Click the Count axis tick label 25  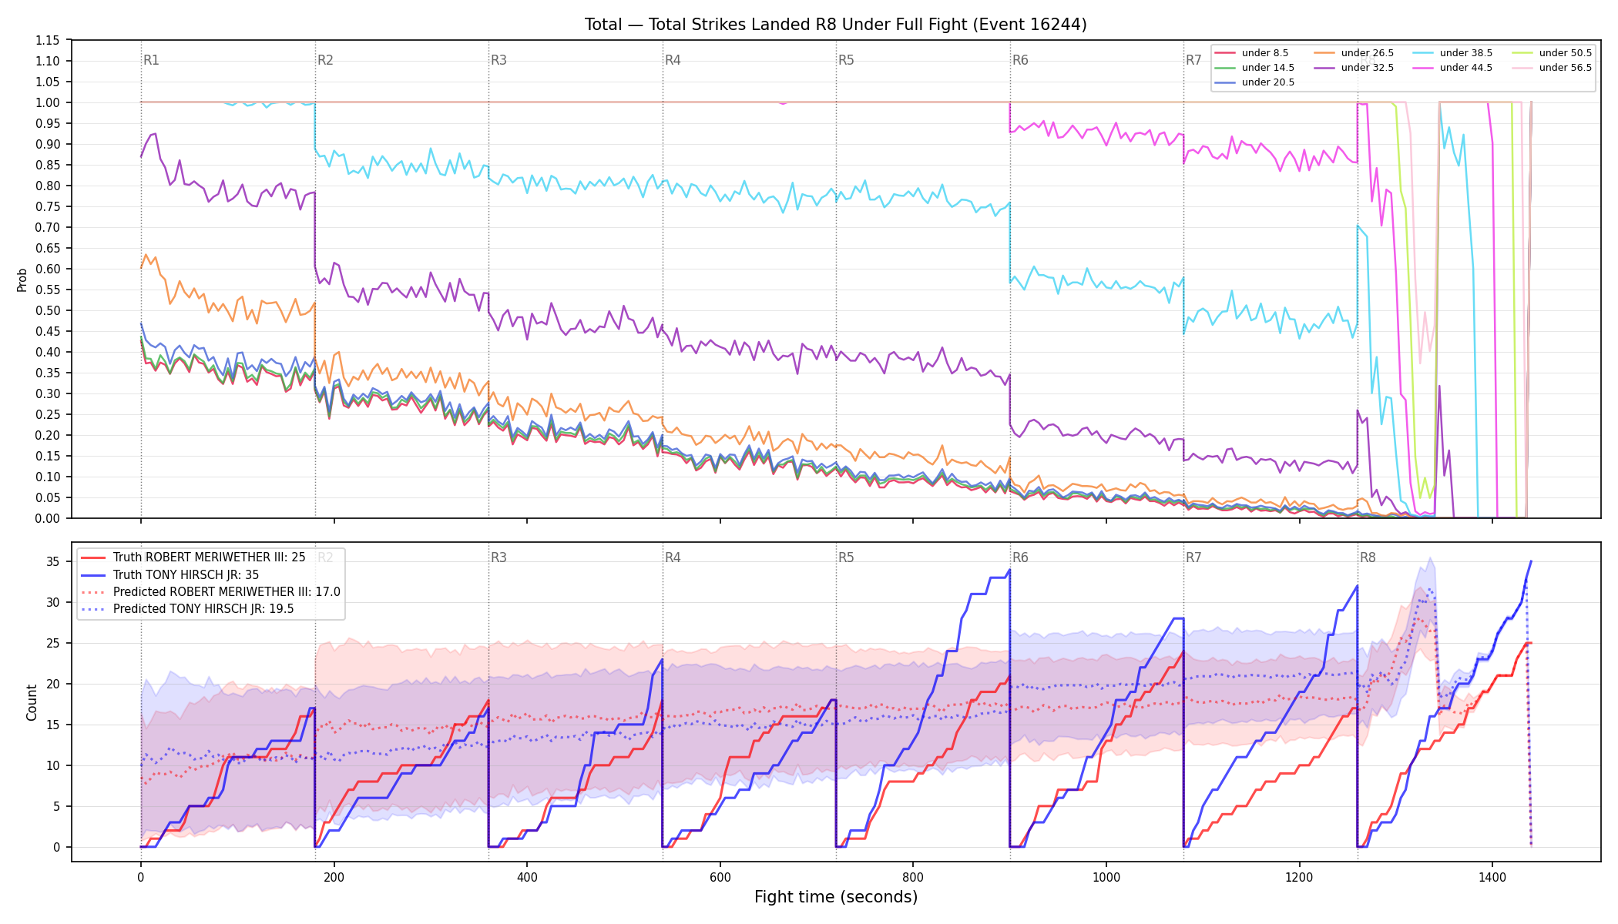coord(53,644)
